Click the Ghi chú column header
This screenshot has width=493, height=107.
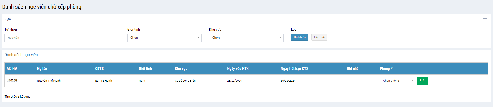click(x=353, y=69)
